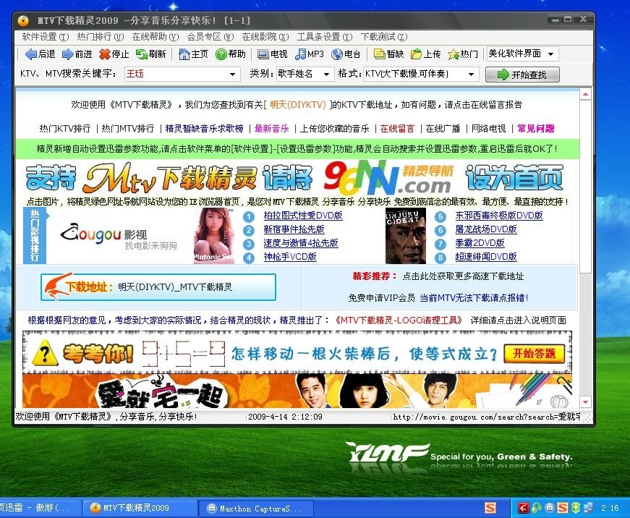Click the 刷新 (Refresh) toolbar icon
630x518 pixels.
tap(152, 53)
